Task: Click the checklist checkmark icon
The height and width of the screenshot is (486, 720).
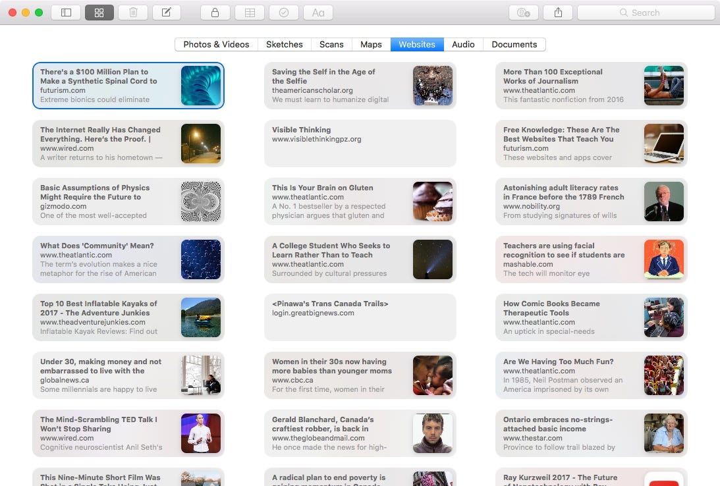Action: point(284,13)
